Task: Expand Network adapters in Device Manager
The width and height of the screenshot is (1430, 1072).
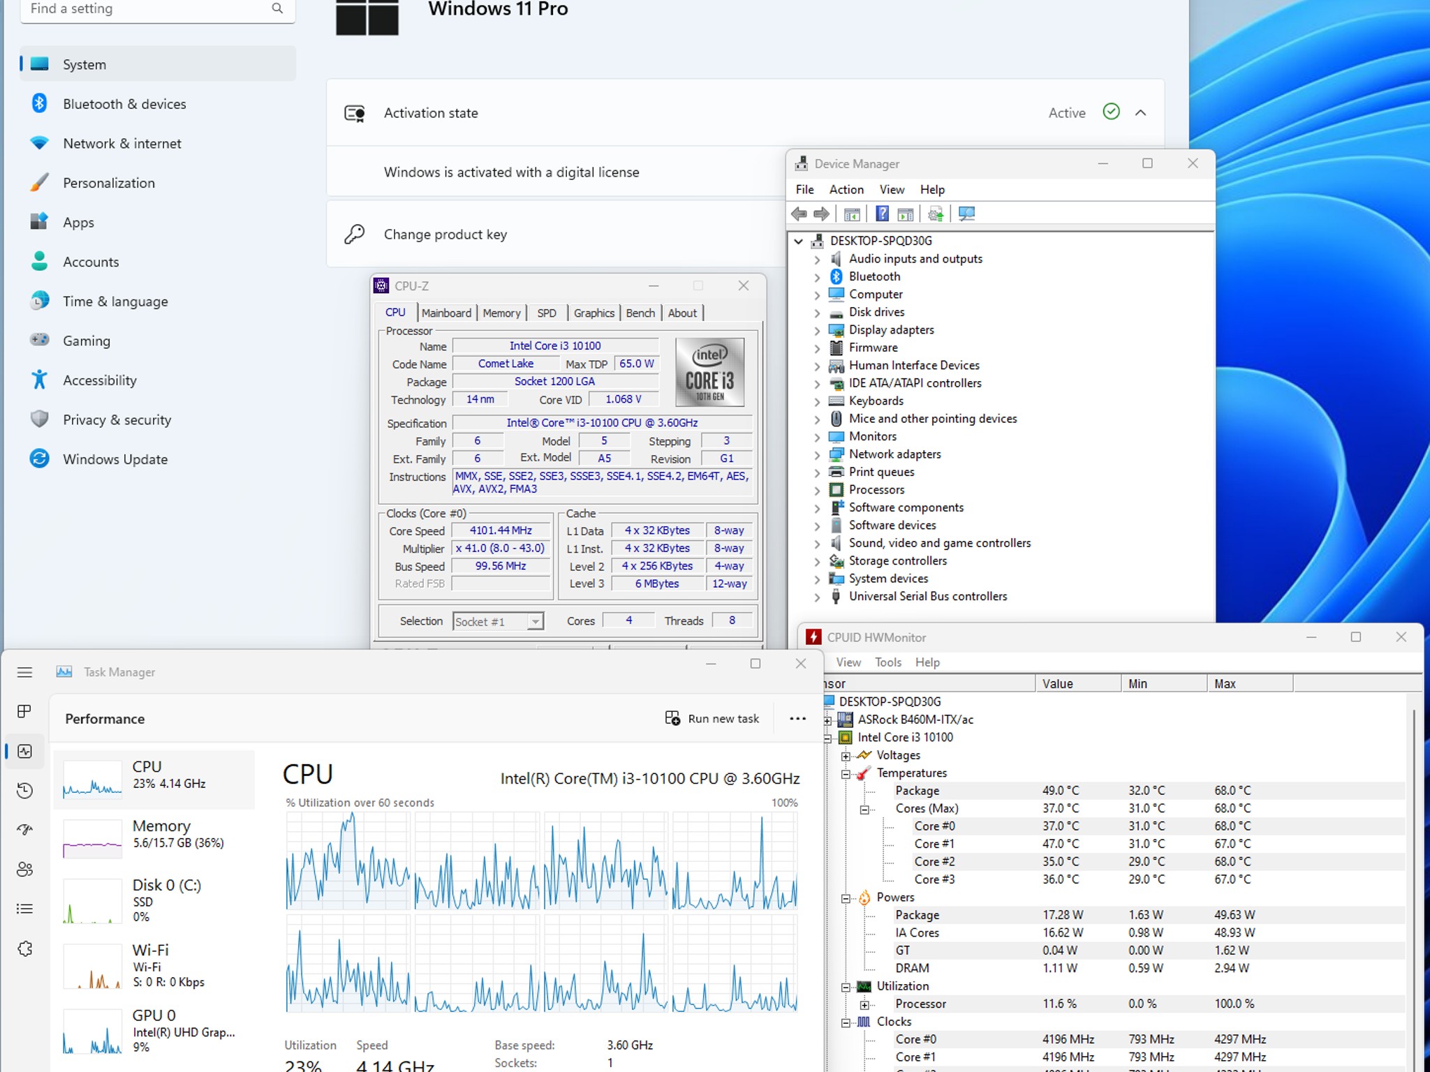Action: (817, 455)
